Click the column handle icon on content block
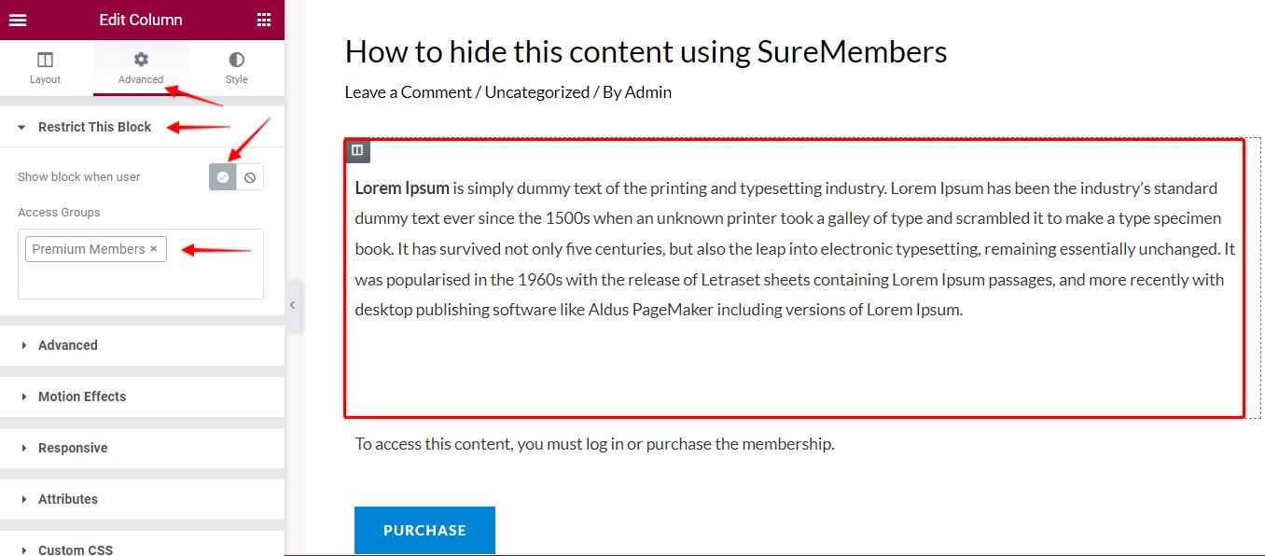This screenshot has height=556, width=1265. tap(357, 150)
